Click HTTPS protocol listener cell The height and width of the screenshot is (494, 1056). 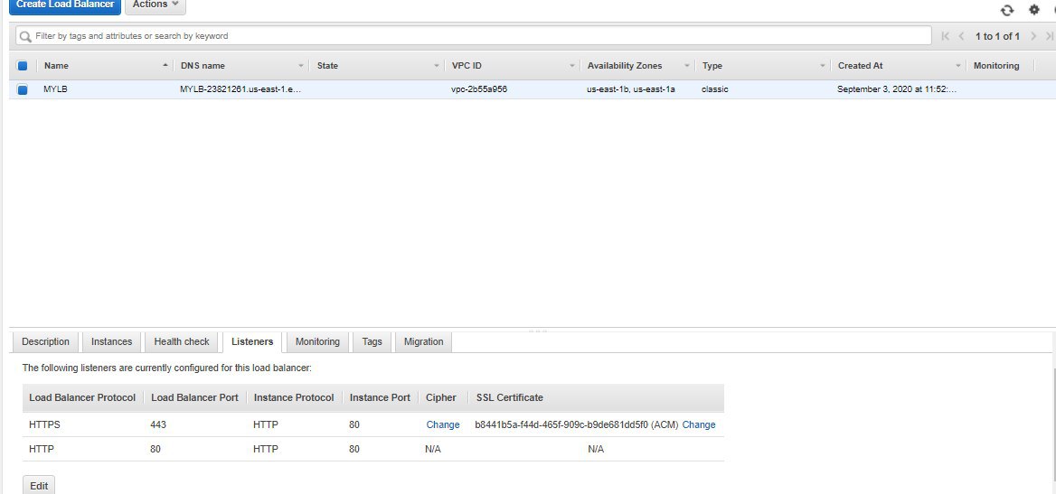pyautogui.click(x=44, y=424)
